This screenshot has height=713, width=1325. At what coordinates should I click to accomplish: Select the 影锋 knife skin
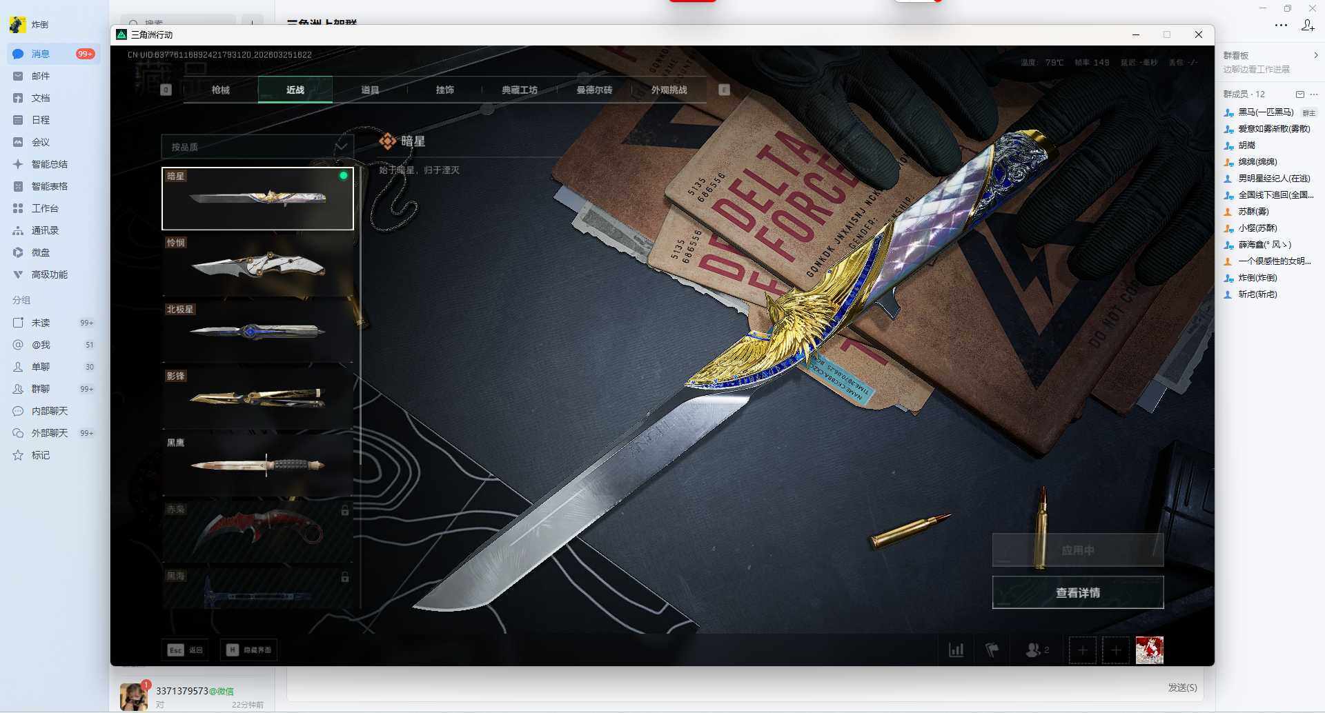click(x=257, y=399)
